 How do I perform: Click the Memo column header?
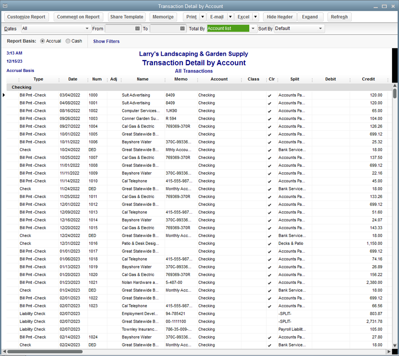pyautogui.click(x=181, y=79)
